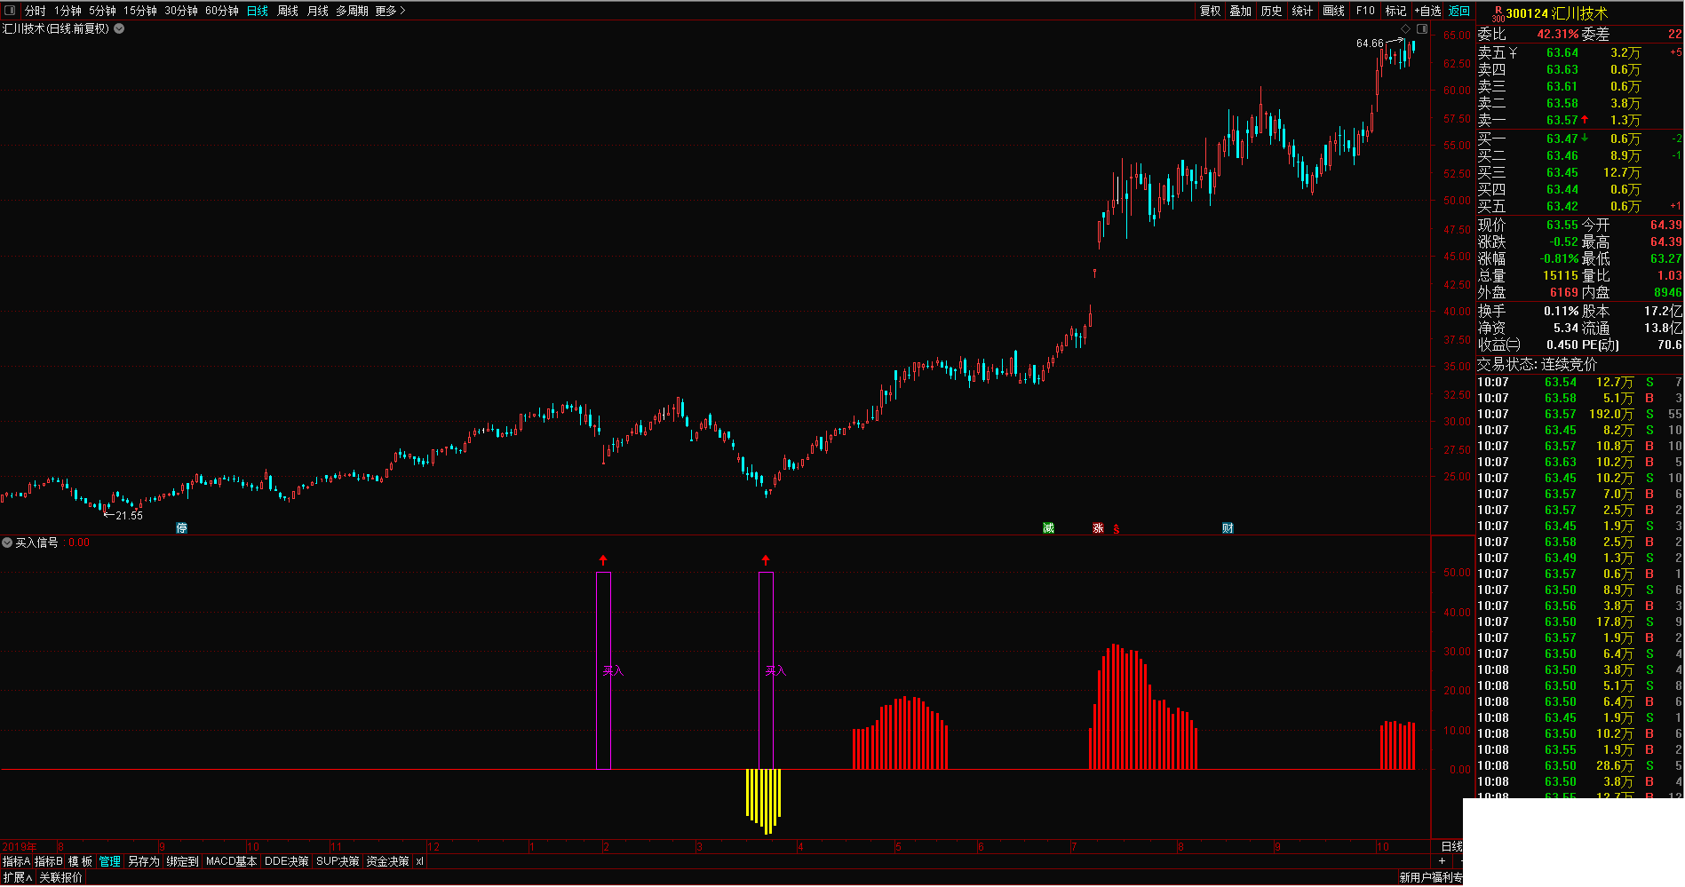
Task: Click the 减 event marker on chart
Action: 1048,528
